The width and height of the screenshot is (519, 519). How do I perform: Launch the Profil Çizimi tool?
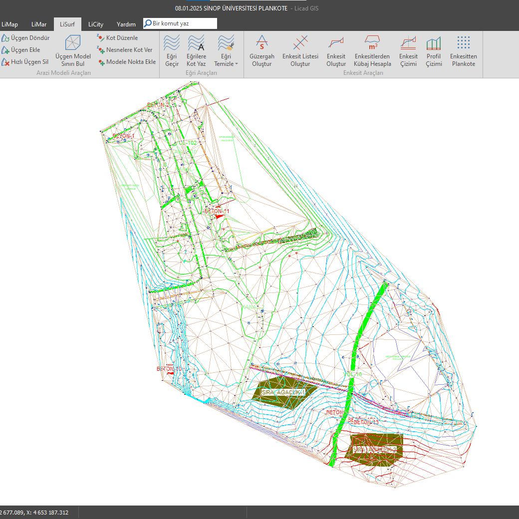pos(434,50)
